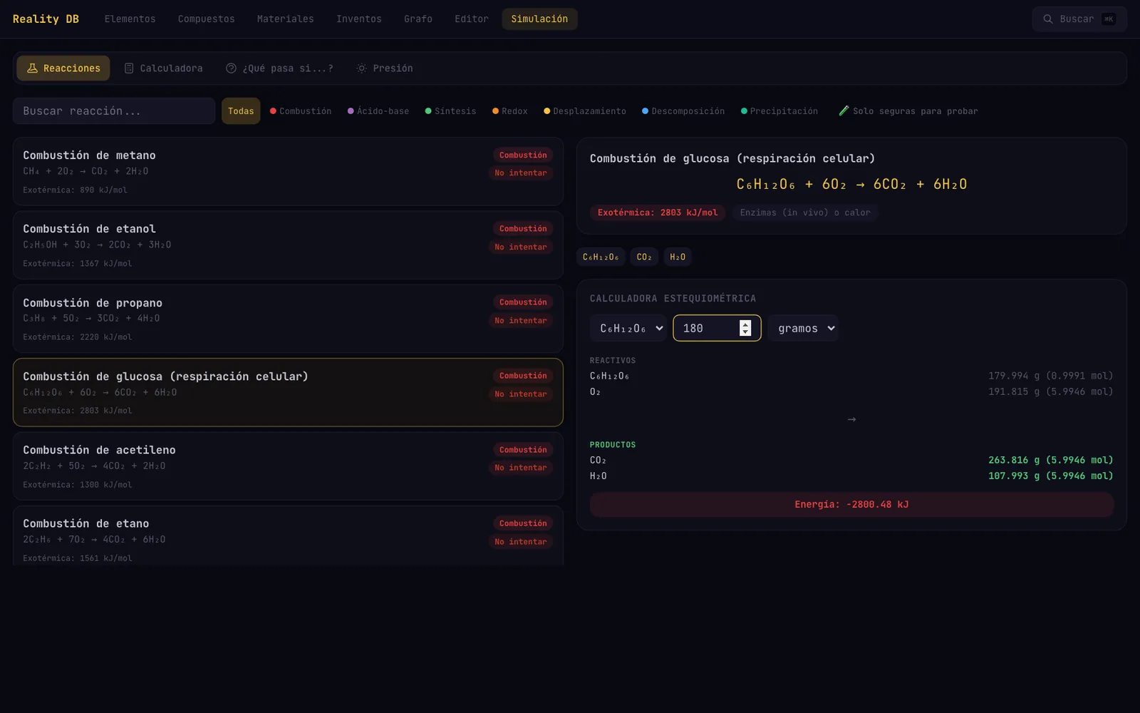The height and width of the screenshot is (713, 1140).
Task: Select the Combustión de propano reaction
Action: (288, 319)
